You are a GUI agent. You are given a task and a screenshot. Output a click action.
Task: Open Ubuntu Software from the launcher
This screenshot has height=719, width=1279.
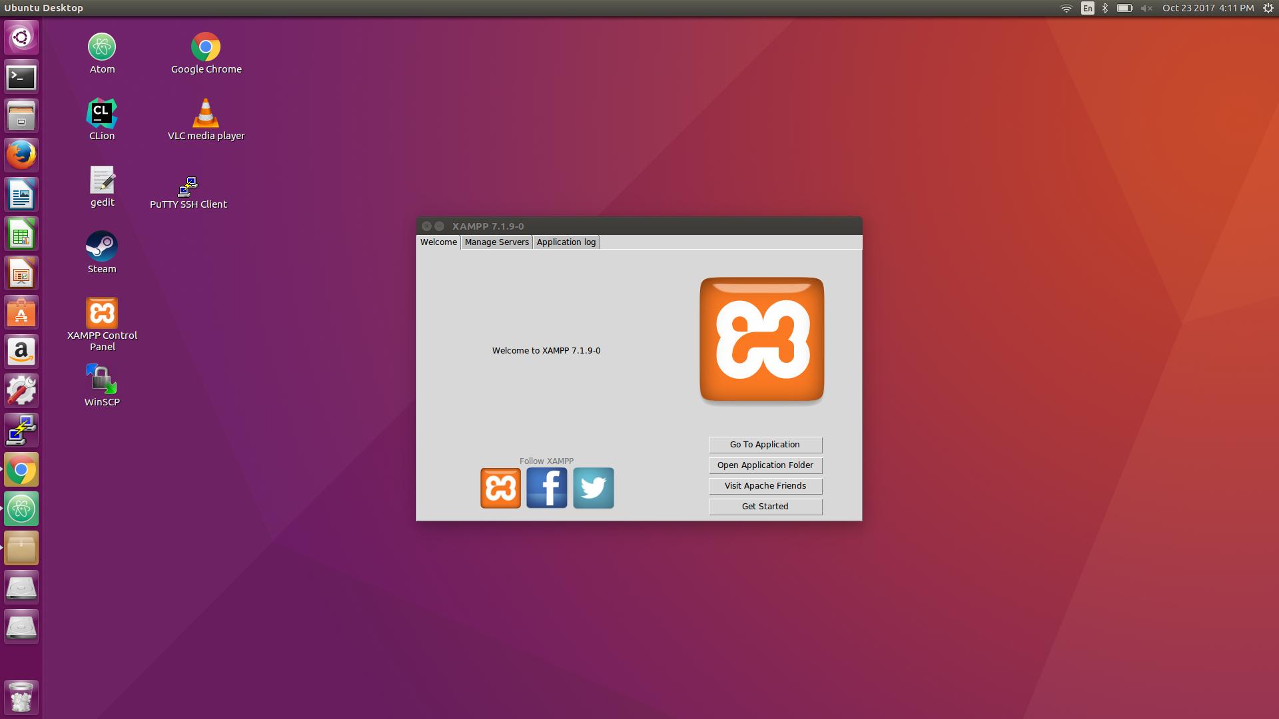pyautogui.click(x=21, y=312)
